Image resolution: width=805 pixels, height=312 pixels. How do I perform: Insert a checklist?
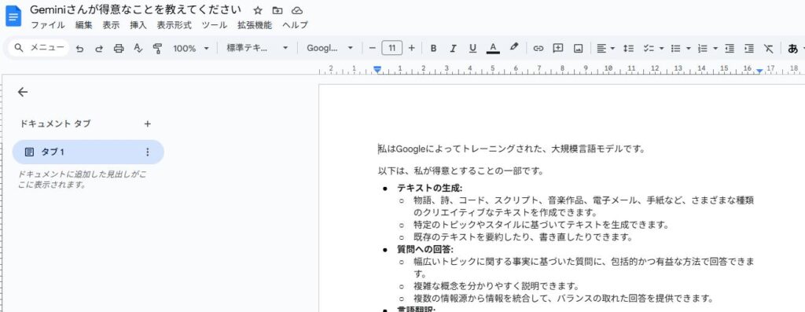click(x=649, y=48)
